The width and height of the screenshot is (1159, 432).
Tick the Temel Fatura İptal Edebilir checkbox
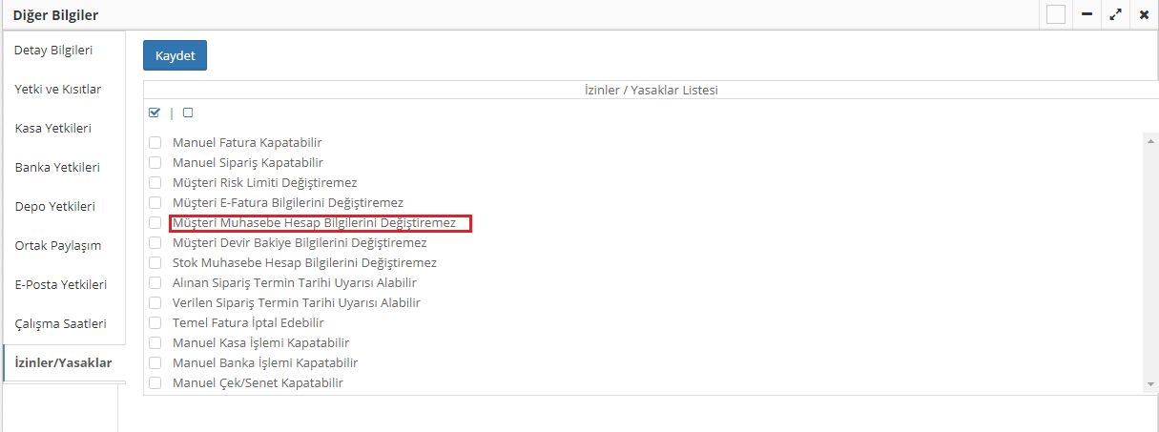click(x=155, y=323)
